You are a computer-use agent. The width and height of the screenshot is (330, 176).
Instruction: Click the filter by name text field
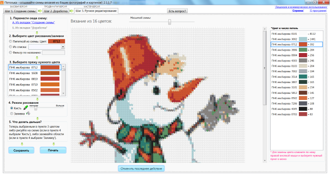click(x=53, y=53)
